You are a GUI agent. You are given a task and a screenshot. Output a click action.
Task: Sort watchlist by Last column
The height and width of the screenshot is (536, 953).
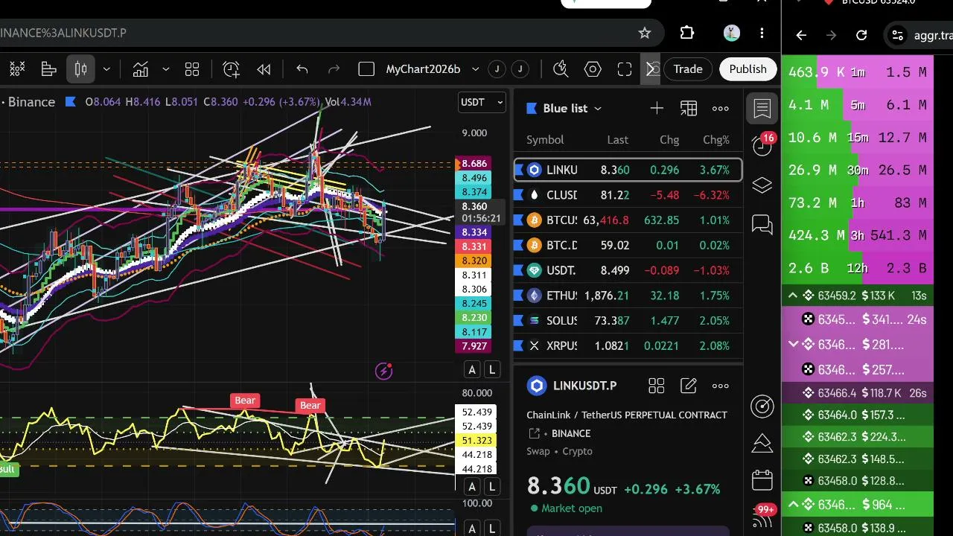pos(617,140)
